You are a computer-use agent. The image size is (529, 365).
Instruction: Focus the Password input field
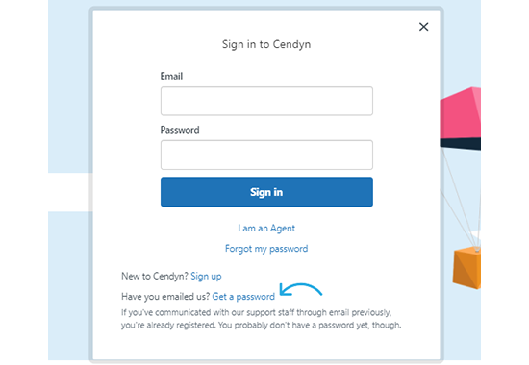click(x=266, y=155)
